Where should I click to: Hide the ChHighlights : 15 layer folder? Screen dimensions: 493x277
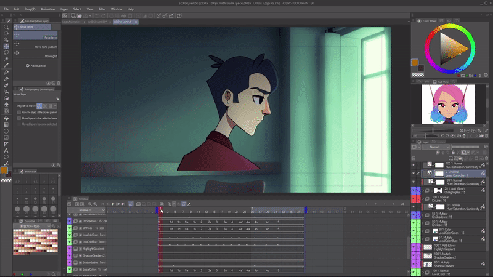[414, 190]
